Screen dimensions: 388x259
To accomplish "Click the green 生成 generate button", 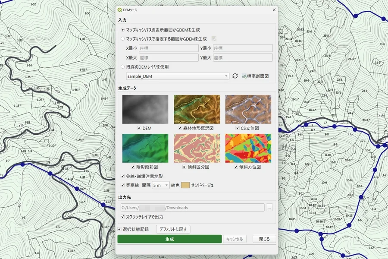I will (169, 239).
